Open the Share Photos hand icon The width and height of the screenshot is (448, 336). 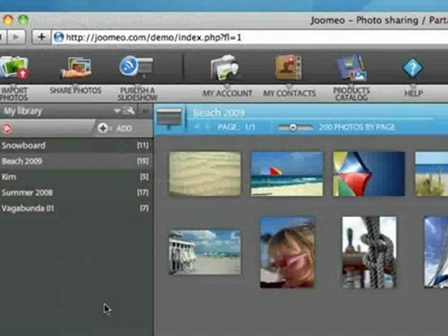(76, 68)
